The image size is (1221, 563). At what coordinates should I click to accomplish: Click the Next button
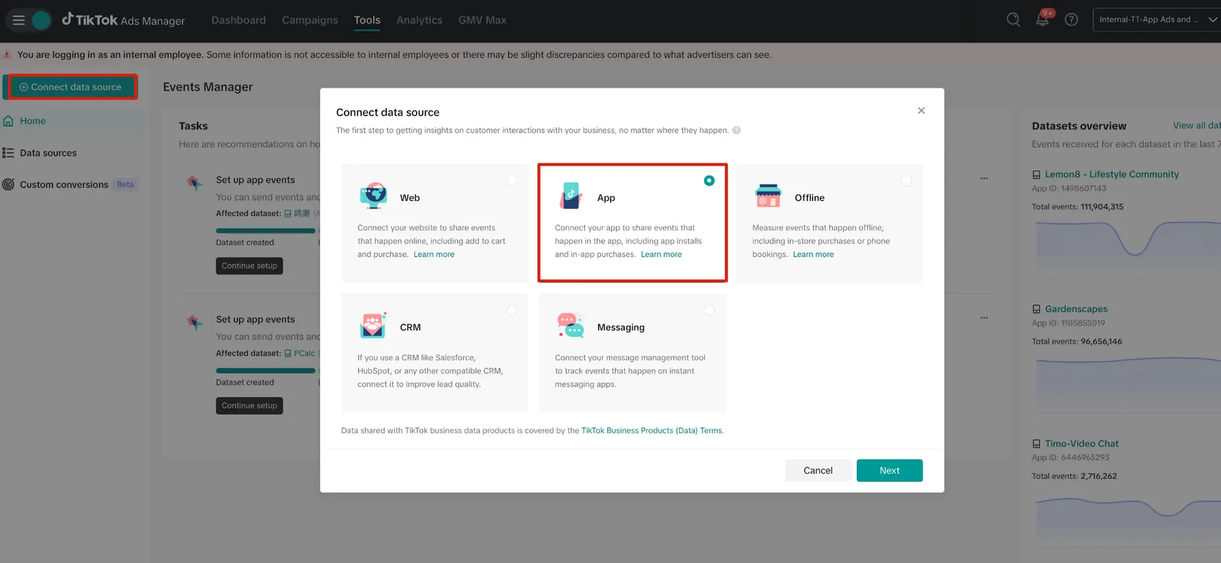point(889,471)
